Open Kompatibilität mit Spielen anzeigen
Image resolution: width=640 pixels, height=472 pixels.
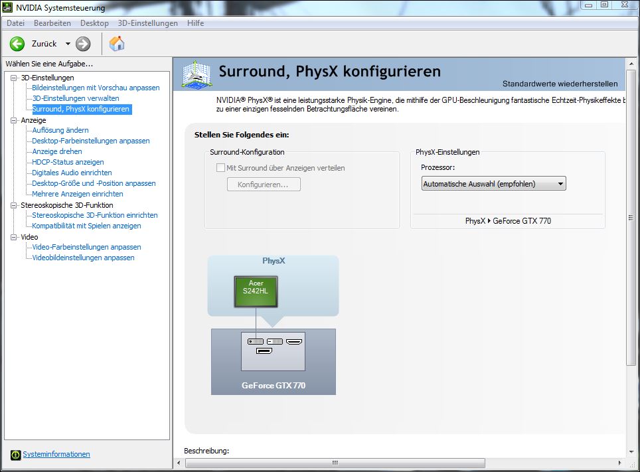point(86,226)
